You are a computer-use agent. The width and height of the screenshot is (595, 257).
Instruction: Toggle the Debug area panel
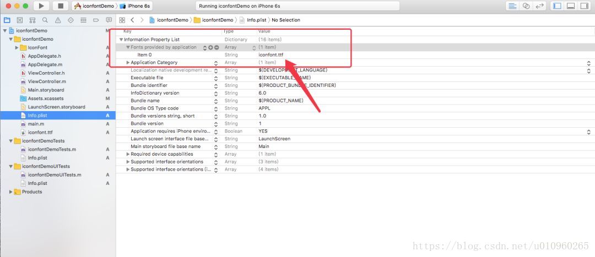click(571, 6)
